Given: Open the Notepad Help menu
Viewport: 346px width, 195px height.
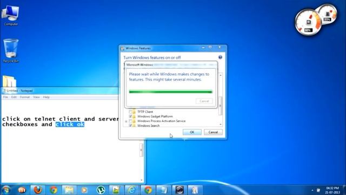Looking at the screenshot, I should [x=46, y=97].
